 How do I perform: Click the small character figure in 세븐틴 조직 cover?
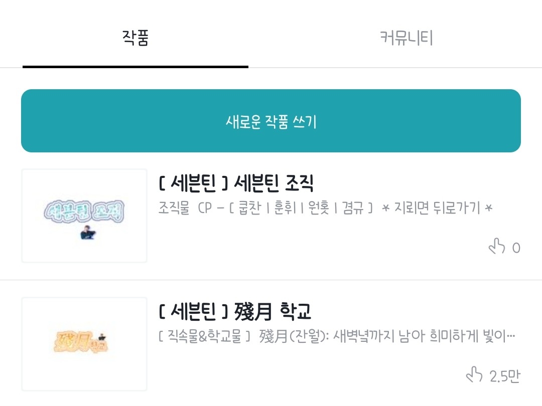[x=88, y=233]
